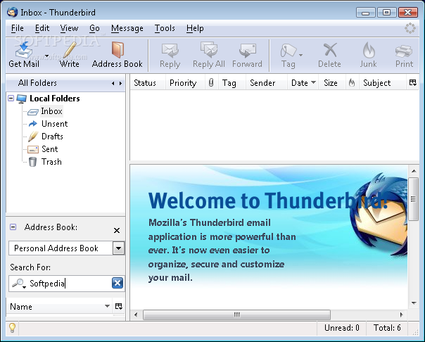Click the horizontal scroll left arrow
This screenshot has width=425, height=342.
136,315
